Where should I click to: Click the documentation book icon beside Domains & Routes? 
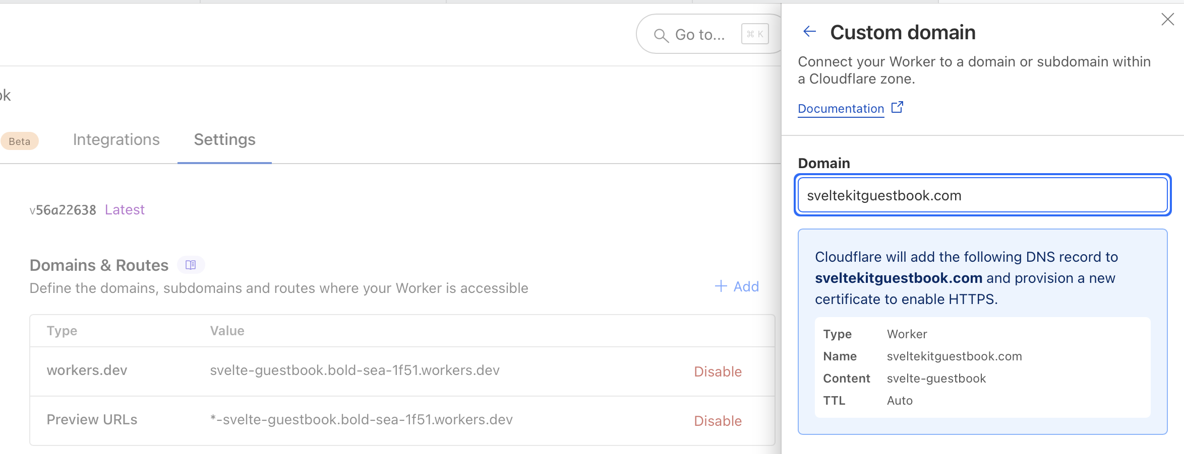pyautogui.click(x=191, y=264)
